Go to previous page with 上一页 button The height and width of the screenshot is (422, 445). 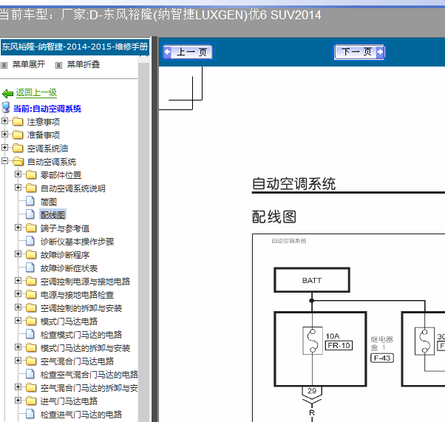point(188,52)
